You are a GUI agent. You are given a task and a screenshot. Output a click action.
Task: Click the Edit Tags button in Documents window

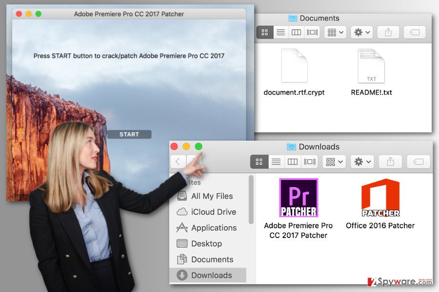click(415, 33)
